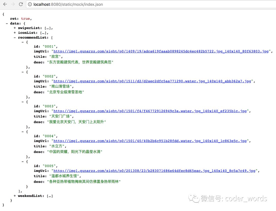Open the imgUrl link for 温都水城养生馆

(x=154, y=171)
